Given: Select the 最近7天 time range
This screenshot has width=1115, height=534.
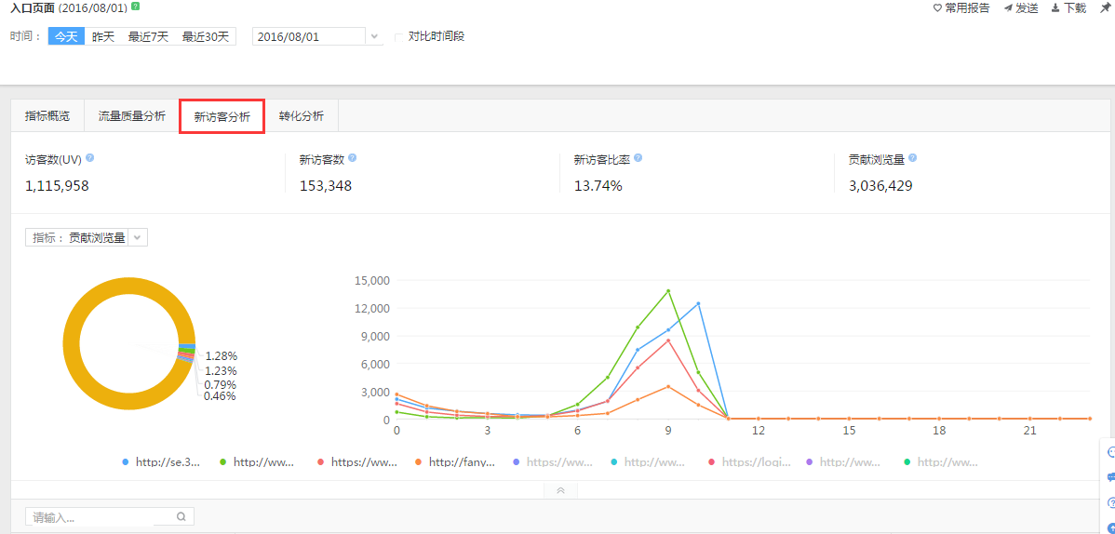Looking at the screenshot, I should point(149,37).
